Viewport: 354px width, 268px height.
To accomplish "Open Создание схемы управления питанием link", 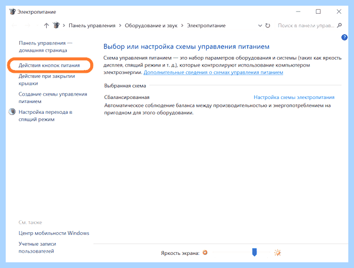I will pyautogui.click(x=53, y=98).
